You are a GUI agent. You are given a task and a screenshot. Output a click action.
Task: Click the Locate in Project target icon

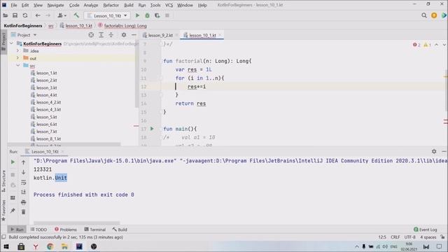click(91, 35)
